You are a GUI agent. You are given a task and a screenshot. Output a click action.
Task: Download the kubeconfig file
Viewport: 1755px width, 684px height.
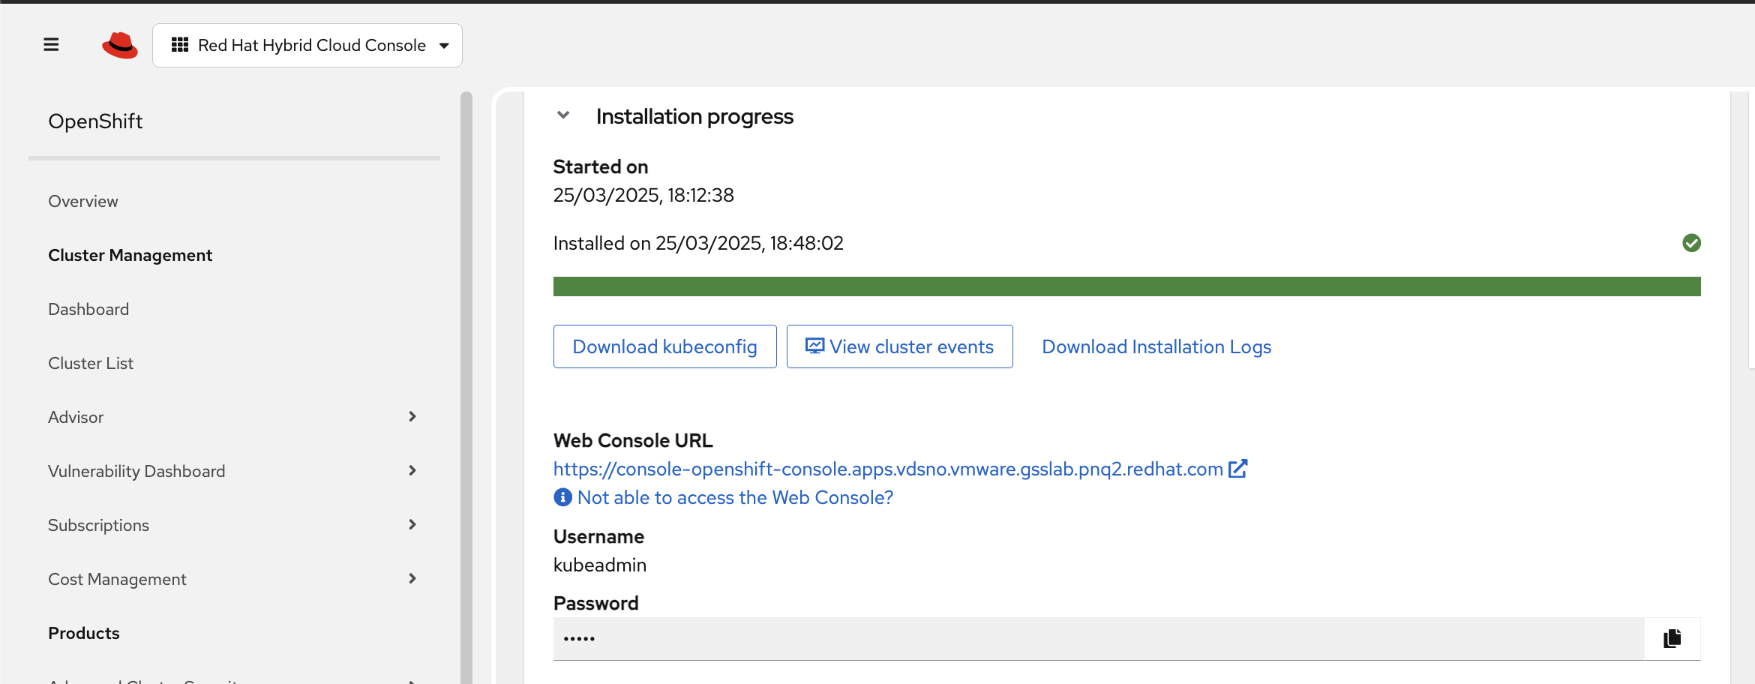pos(664,346)
